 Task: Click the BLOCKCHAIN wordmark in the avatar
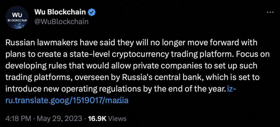[x=17, y=20]
